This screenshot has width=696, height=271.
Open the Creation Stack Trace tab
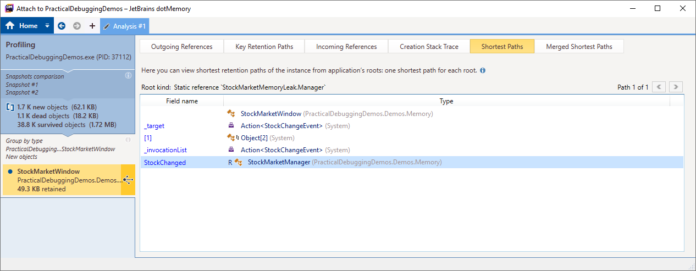429,46
